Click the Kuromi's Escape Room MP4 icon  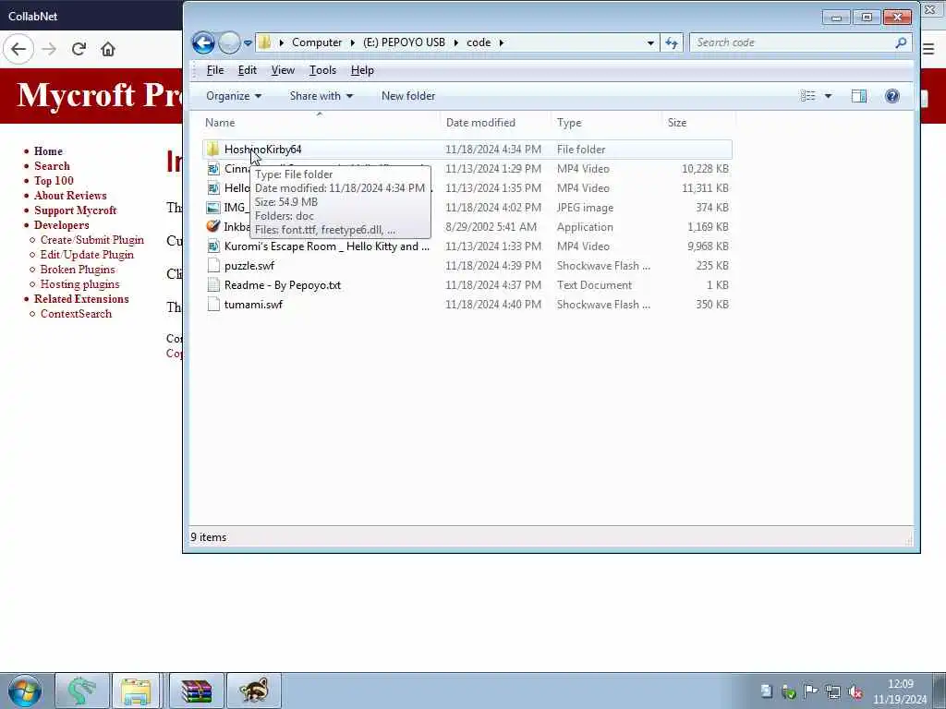point(213,246)
